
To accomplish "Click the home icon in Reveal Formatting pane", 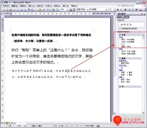I will pyautogui.click(x=127, y=17).
